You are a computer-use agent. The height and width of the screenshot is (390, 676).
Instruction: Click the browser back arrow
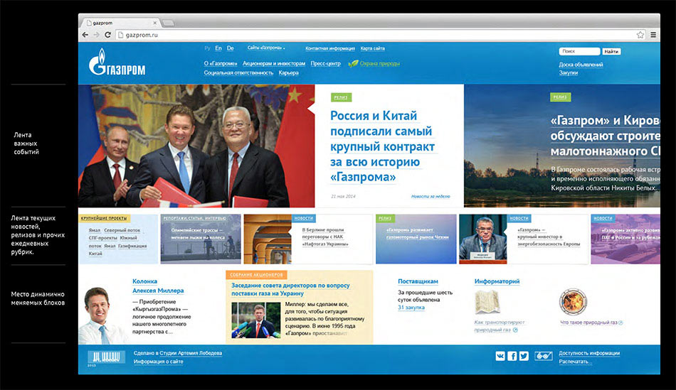(85, 35)
